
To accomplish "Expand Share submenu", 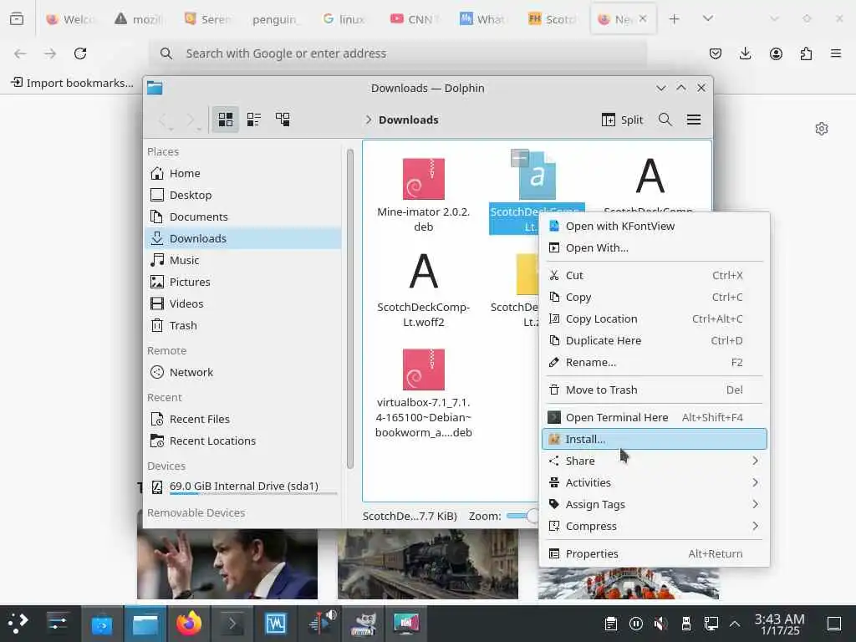I will pyautogui.click(x=655, y=461).
